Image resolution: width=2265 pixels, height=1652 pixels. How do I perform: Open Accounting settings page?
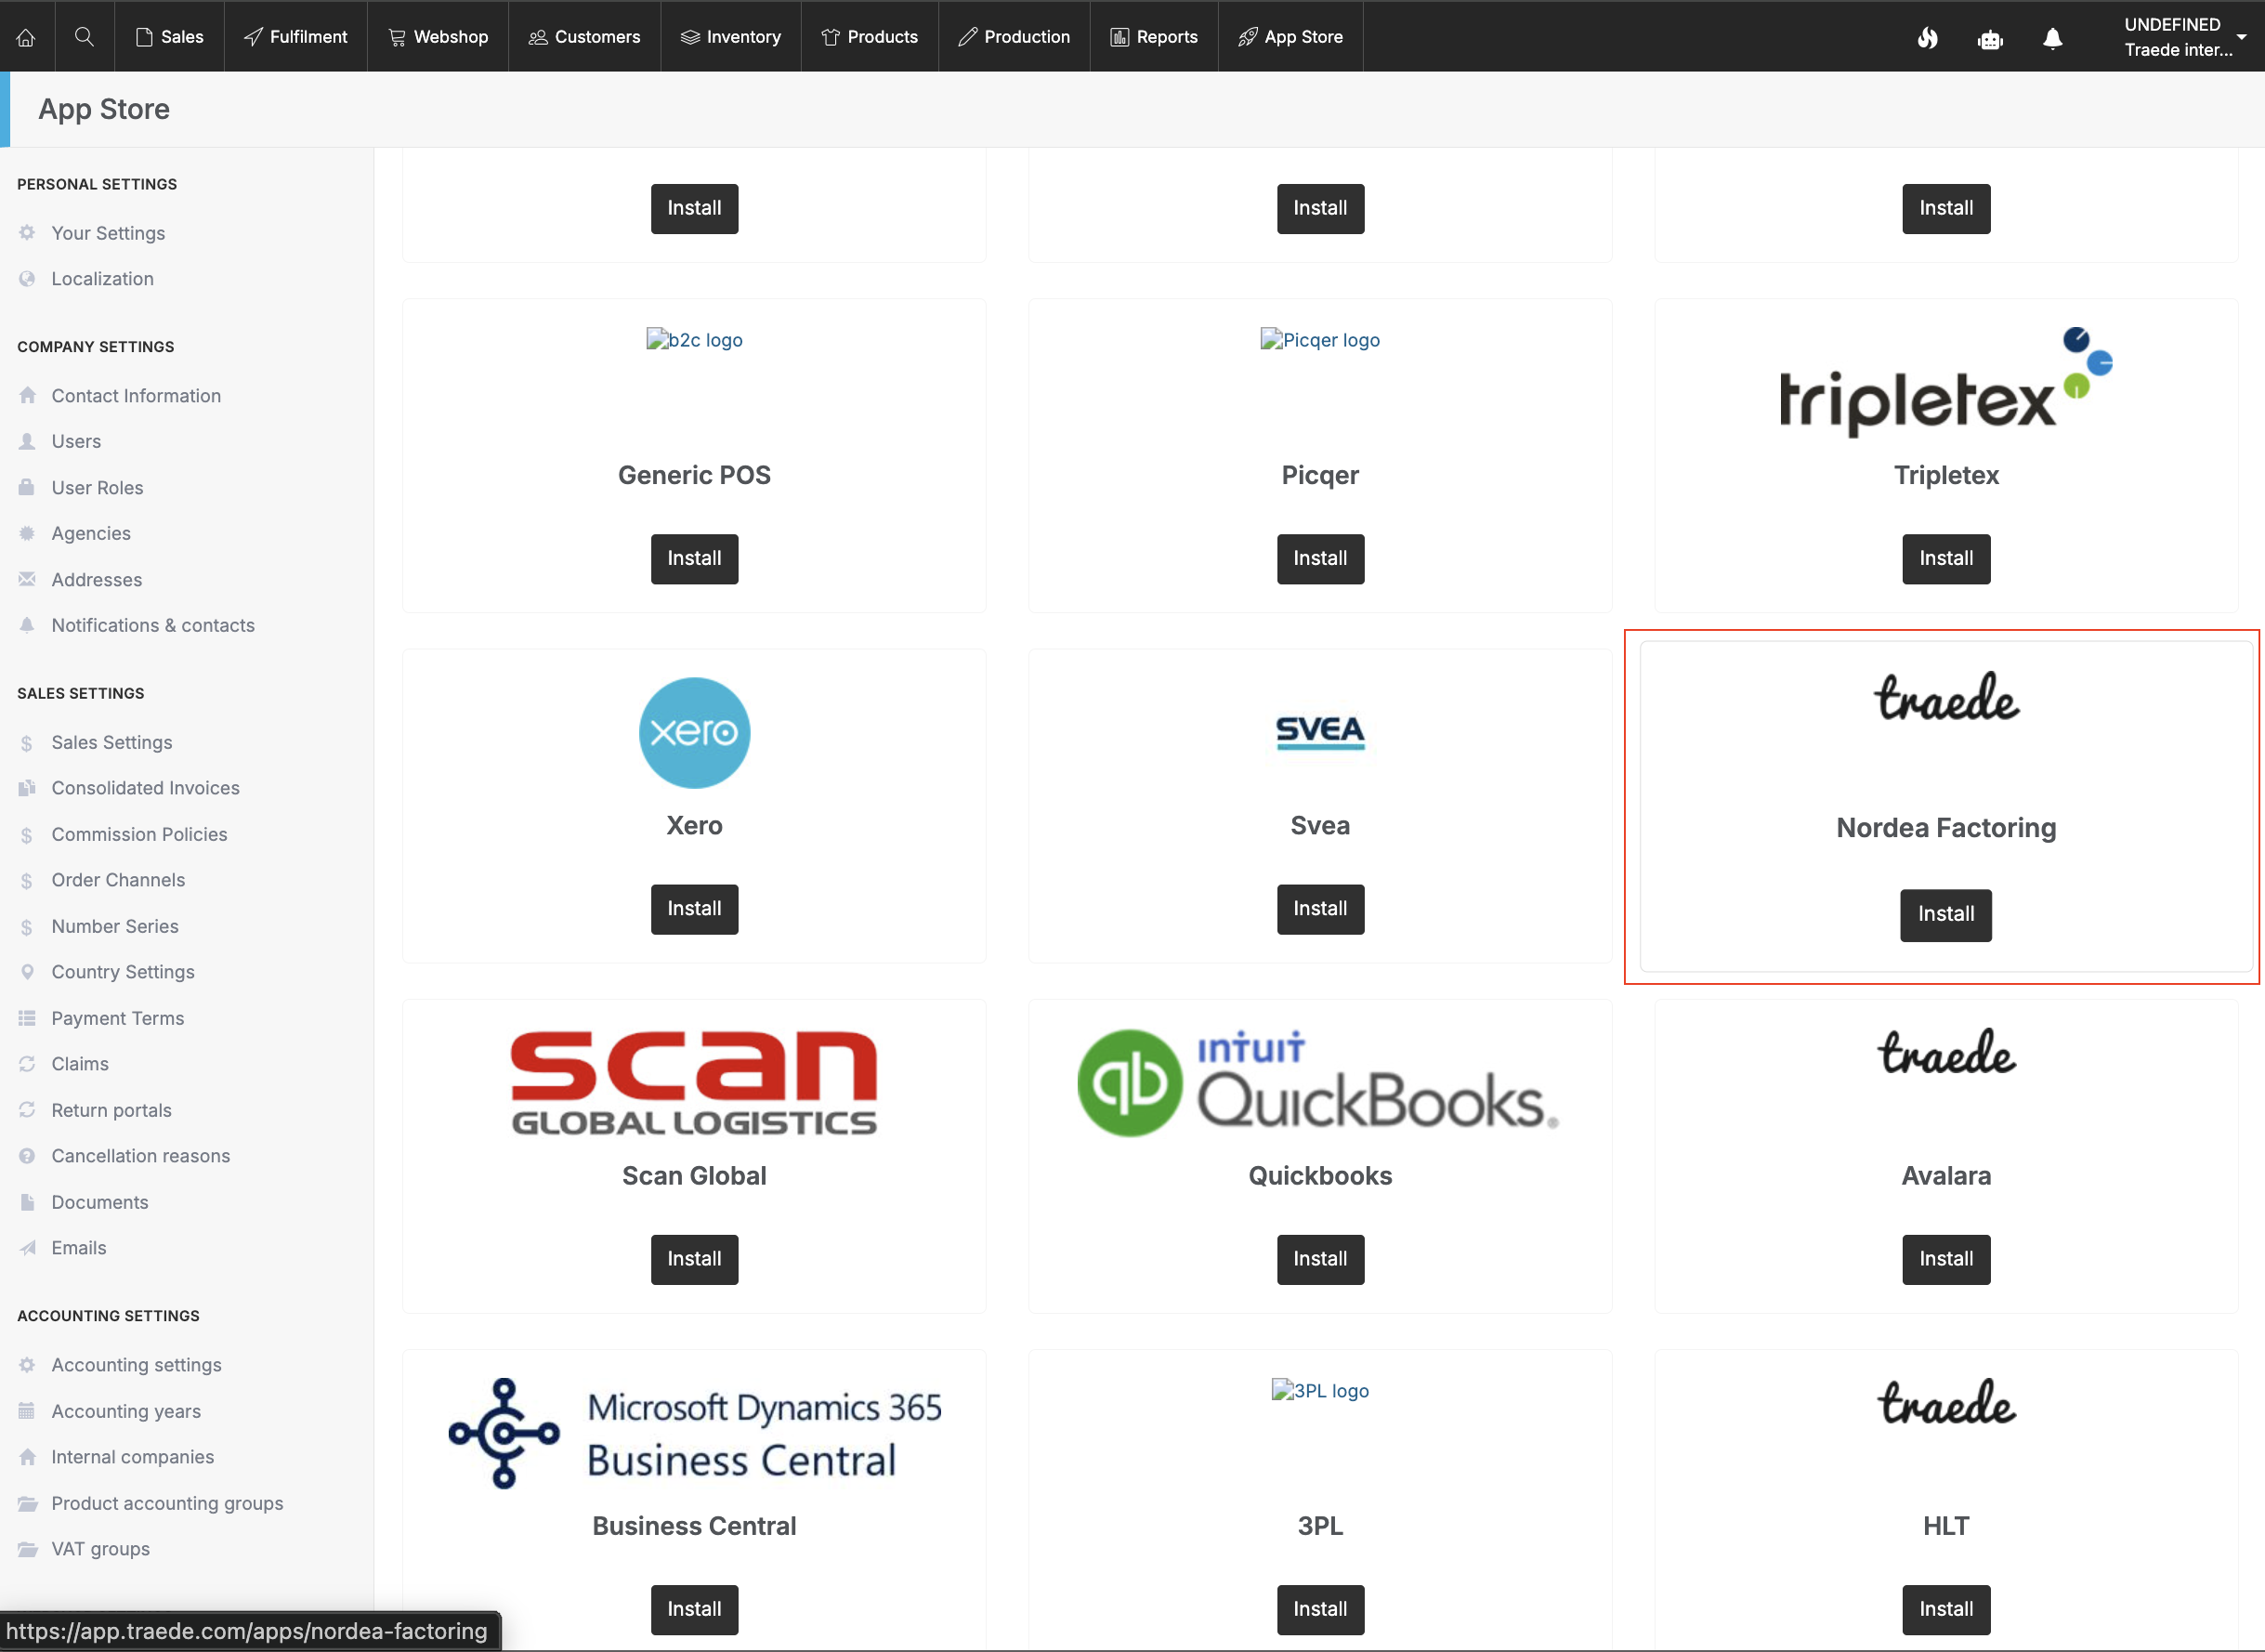[x=137, y=1365]
